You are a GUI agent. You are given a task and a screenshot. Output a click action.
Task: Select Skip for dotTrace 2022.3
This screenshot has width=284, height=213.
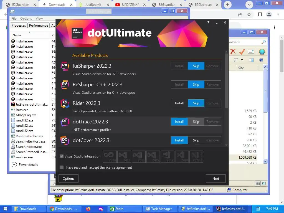pos(196,122)
